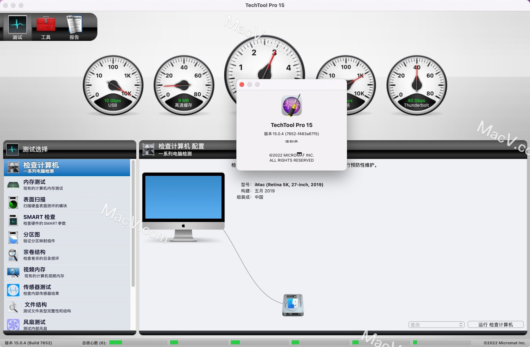The height and width of the screenshot is (347, 530).
Task: Click the 检查计算机 magnifier computer icon
Action: (x=13, y=168)
